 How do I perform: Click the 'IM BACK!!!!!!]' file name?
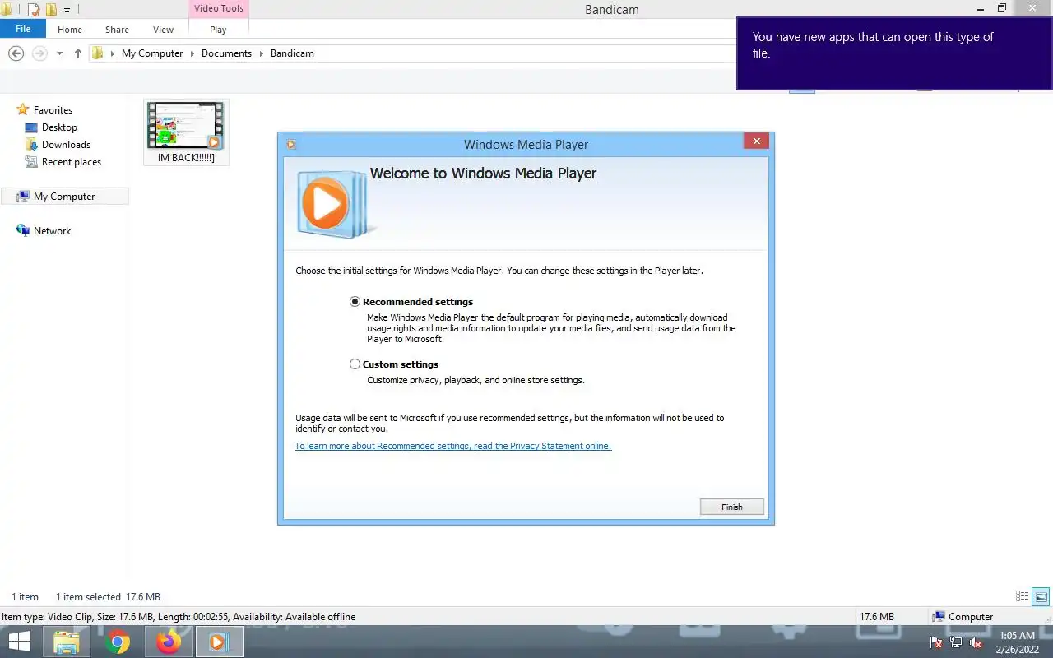[x=186, y=158]
